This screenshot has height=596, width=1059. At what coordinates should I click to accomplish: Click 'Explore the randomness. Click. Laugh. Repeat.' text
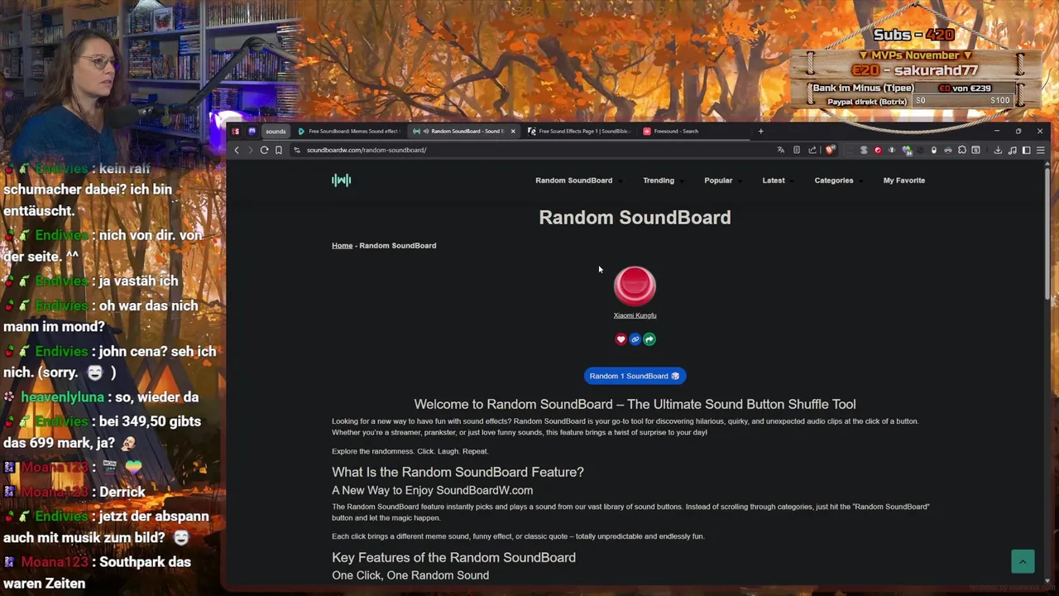click(x=410, y=451)
